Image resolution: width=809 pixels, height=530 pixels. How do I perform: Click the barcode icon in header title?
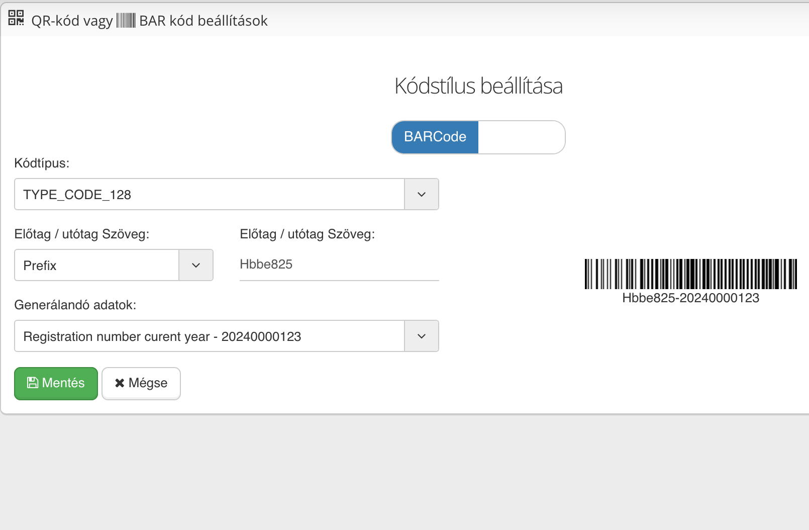pyautogui.click(x=126, y=21)
